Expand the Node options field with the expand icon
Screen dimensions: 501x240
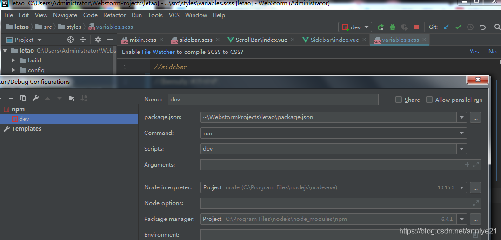tap(476, 203)
